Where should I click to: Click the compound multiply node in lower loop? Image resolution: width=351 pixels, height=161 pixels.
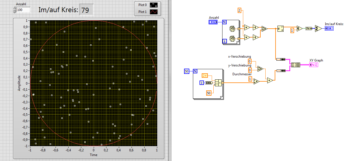(219, 83)
